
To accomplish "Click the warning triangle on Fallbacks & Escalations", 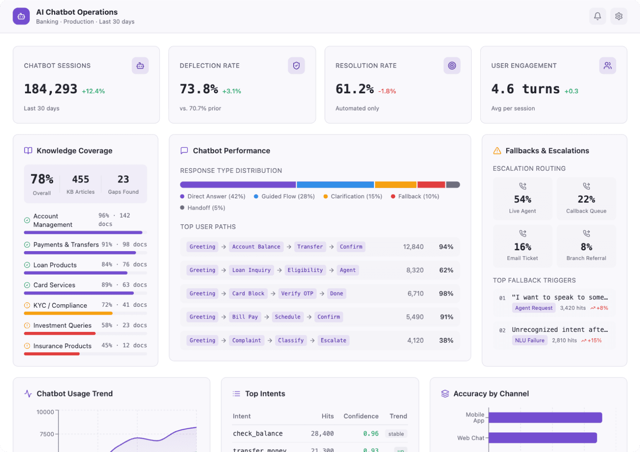I will pyautogui.click(x=497, y=150).
